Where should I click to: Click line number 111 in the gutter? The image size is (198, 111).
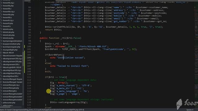tap(29, 77)
